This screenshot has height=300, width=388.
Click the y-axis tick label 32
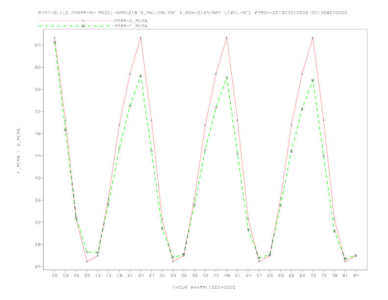point(38,222)
